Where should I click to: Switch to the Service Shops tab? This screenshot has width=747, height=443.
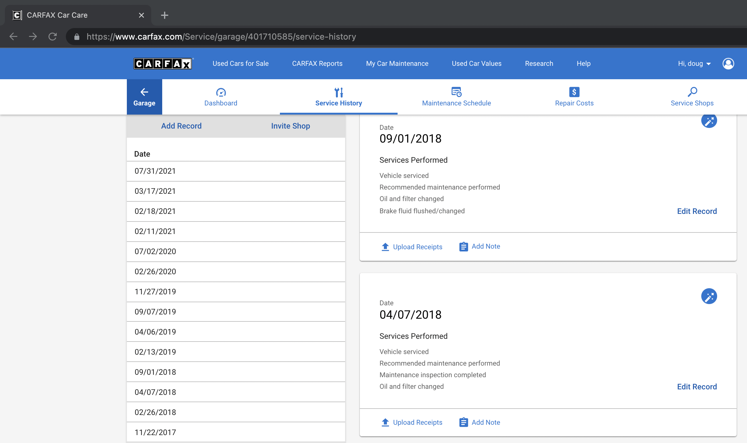click(692, 97)
